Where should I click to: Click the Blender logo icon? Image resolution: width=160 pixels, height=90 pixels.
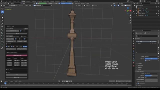(1, 1)
